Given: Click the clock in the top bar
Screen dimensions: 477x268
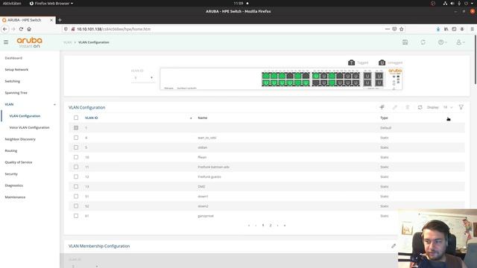Looking at the screenshot, I should [238, 3].
